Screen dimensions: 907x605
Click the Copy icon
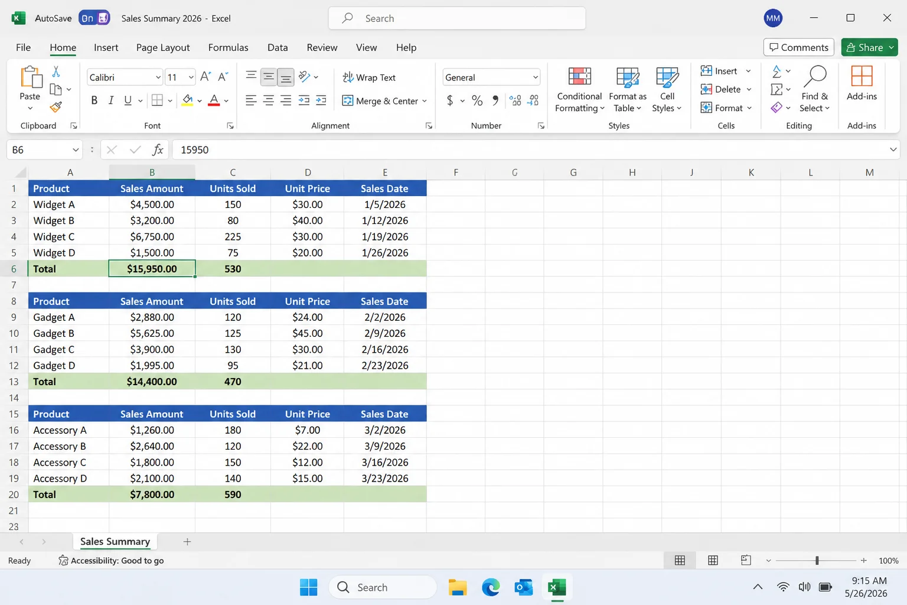(x=56, y=89)
